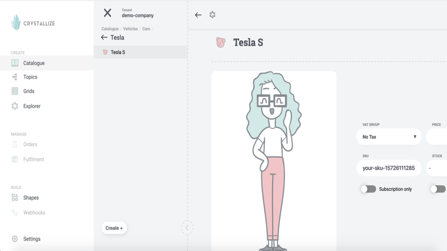Follow the Vehicles breadcrumb link
Screen dimensions: 447x251
pos(130,29)
